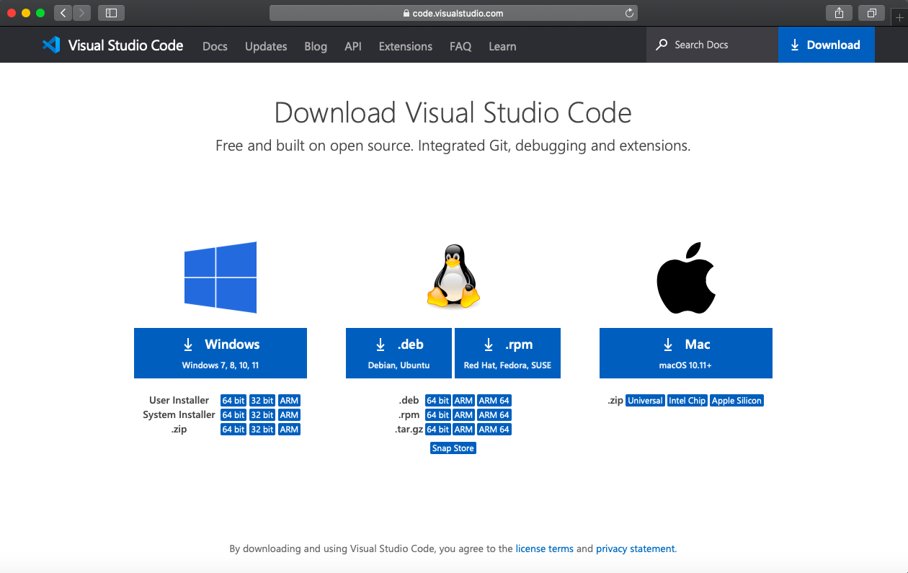This screenshot has height=573, width=908.
Task: Download the .deb package for Debian, Ubuntu
Action: click(x=399, y=353)
